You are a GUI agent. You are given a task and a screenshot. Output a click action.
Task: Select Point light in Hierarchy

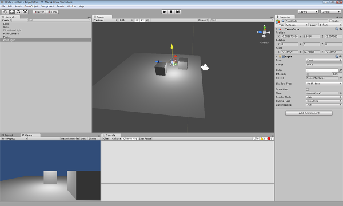(x=46, y=40)
